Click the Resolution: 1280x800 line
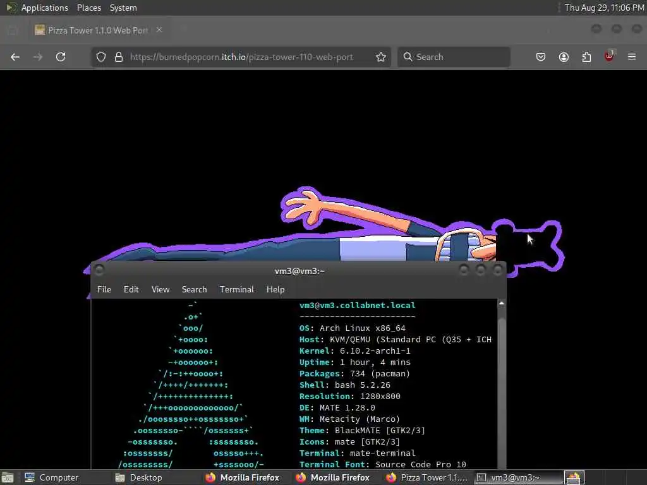 (x=350, y=397)
